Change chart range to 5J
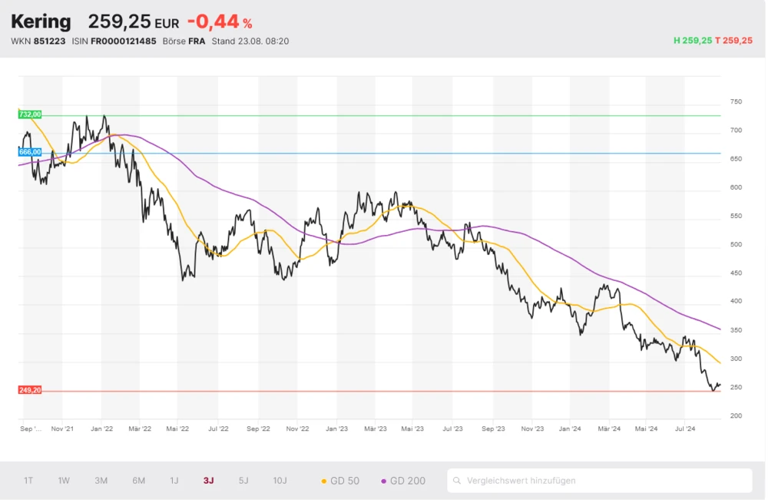Screen dimensions: 768x503 pos(243,481)
